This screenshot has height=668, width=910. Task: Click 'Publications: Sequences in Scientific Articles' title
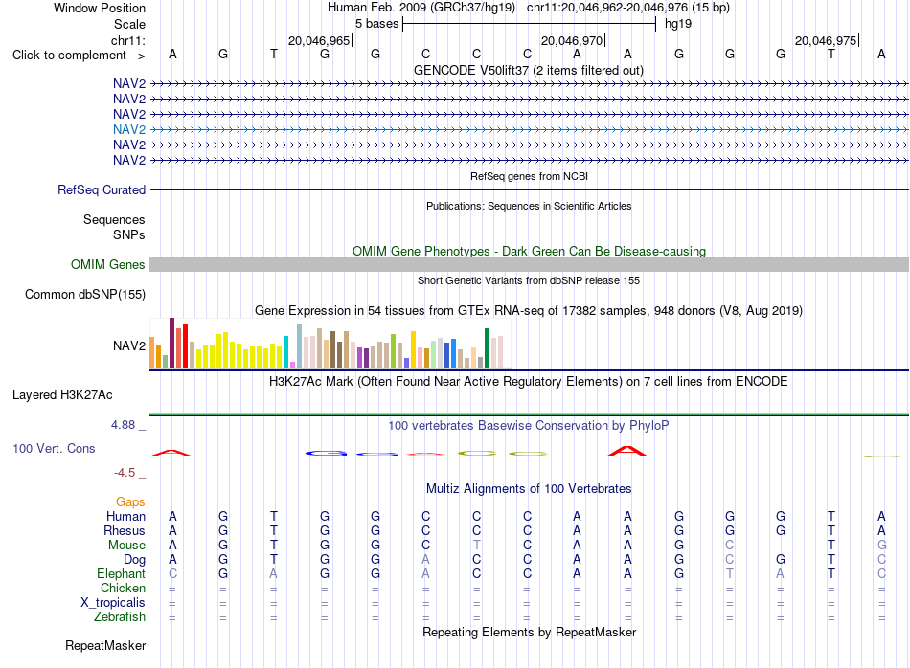point(529,206)
